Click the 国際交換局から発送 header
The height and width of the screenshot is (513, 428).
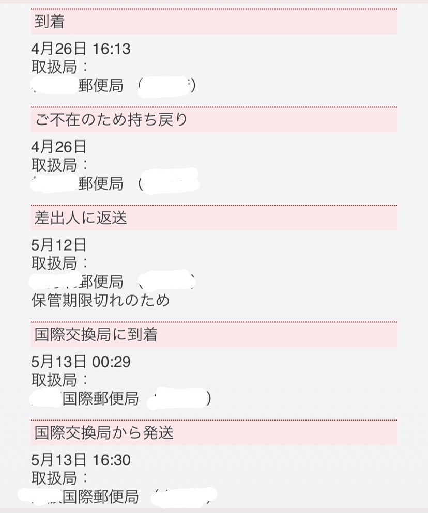(x=214, y=433)
